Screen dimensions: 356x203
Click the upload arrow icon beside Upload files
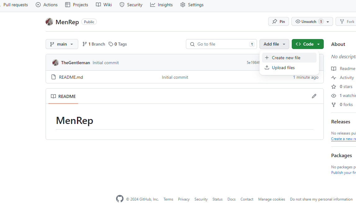[267, 68]
